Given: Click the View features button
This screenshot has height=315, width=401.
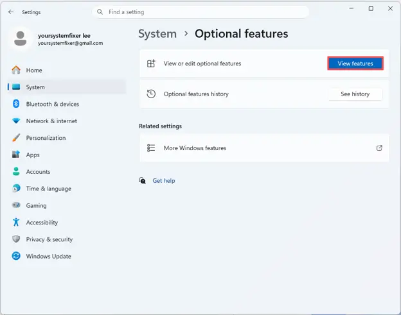Looking at the screenshot, I should pos(355,64).
